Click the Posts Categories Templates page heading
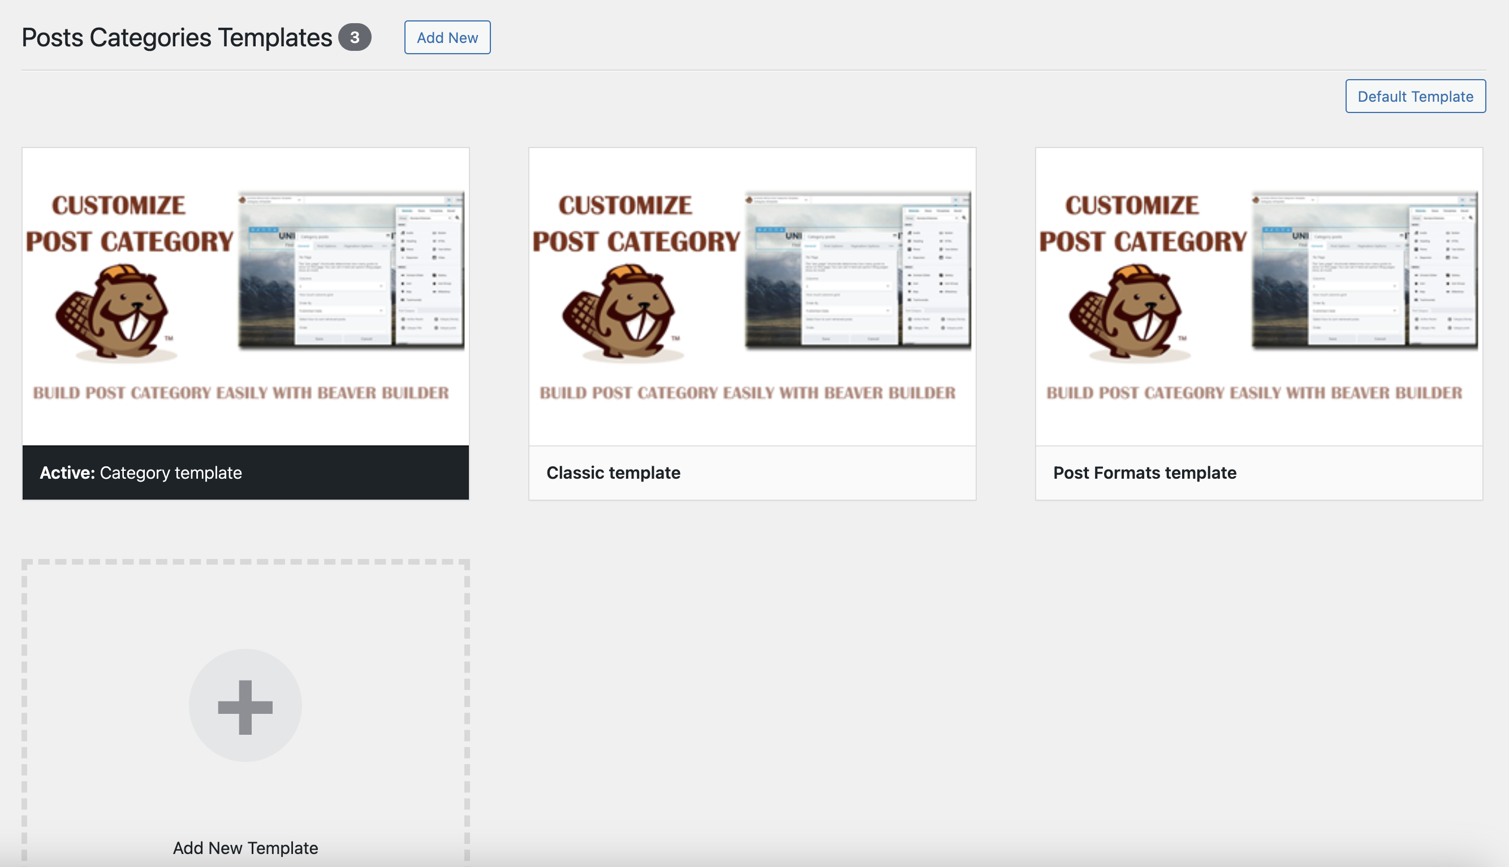The width and height of the screenshot is (1509, 867). [177, 37]
